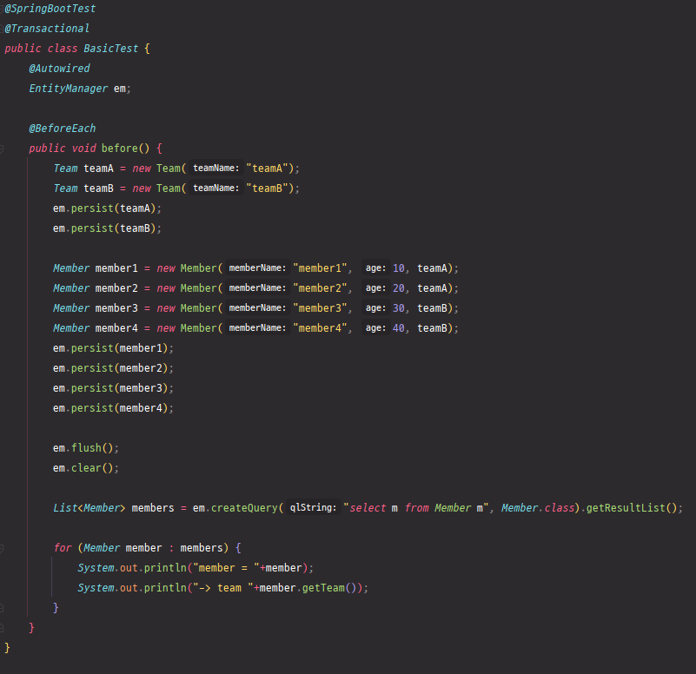Click the "member2" string literal
The height and width of the screenshot is (674, 696).
point(320,288)
